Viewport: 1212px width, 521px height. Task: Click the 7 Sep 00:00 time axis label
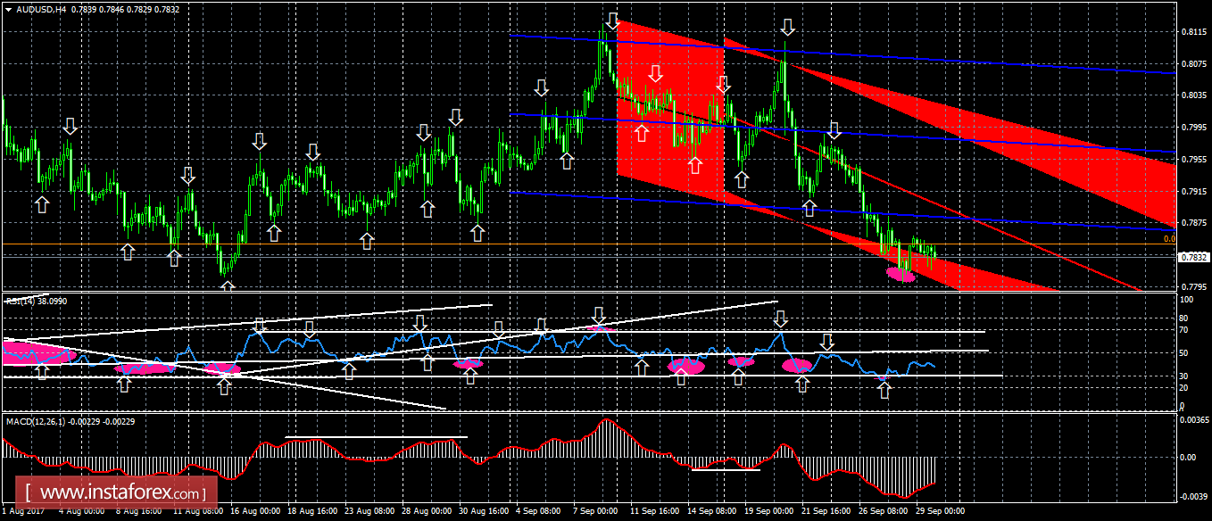point(595,512)
